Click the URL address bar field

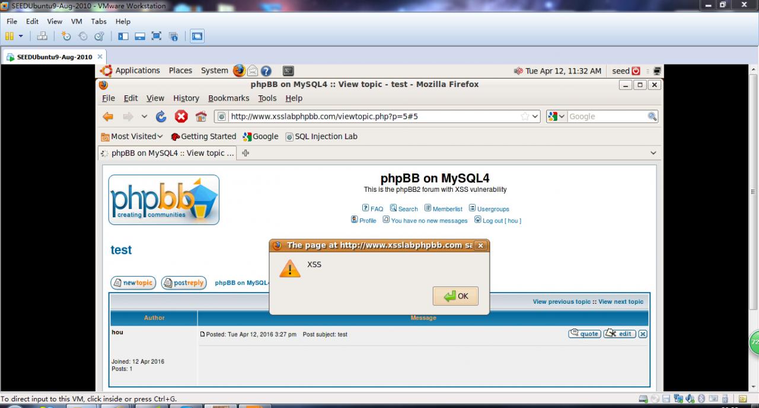[x=377, y=117]
